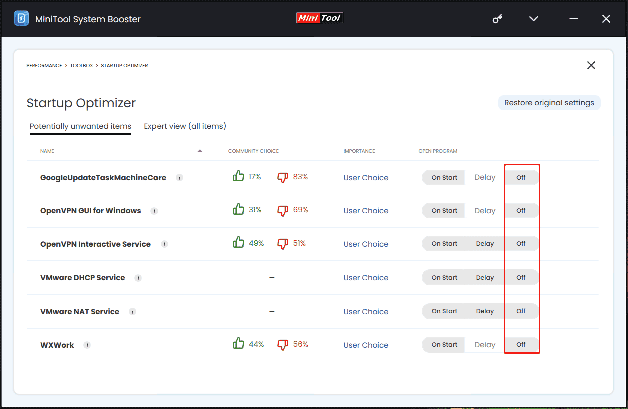
Task: Show info for OpenVPN GUI for Windows
Action: pyautogui.click(x=154, y=211)
